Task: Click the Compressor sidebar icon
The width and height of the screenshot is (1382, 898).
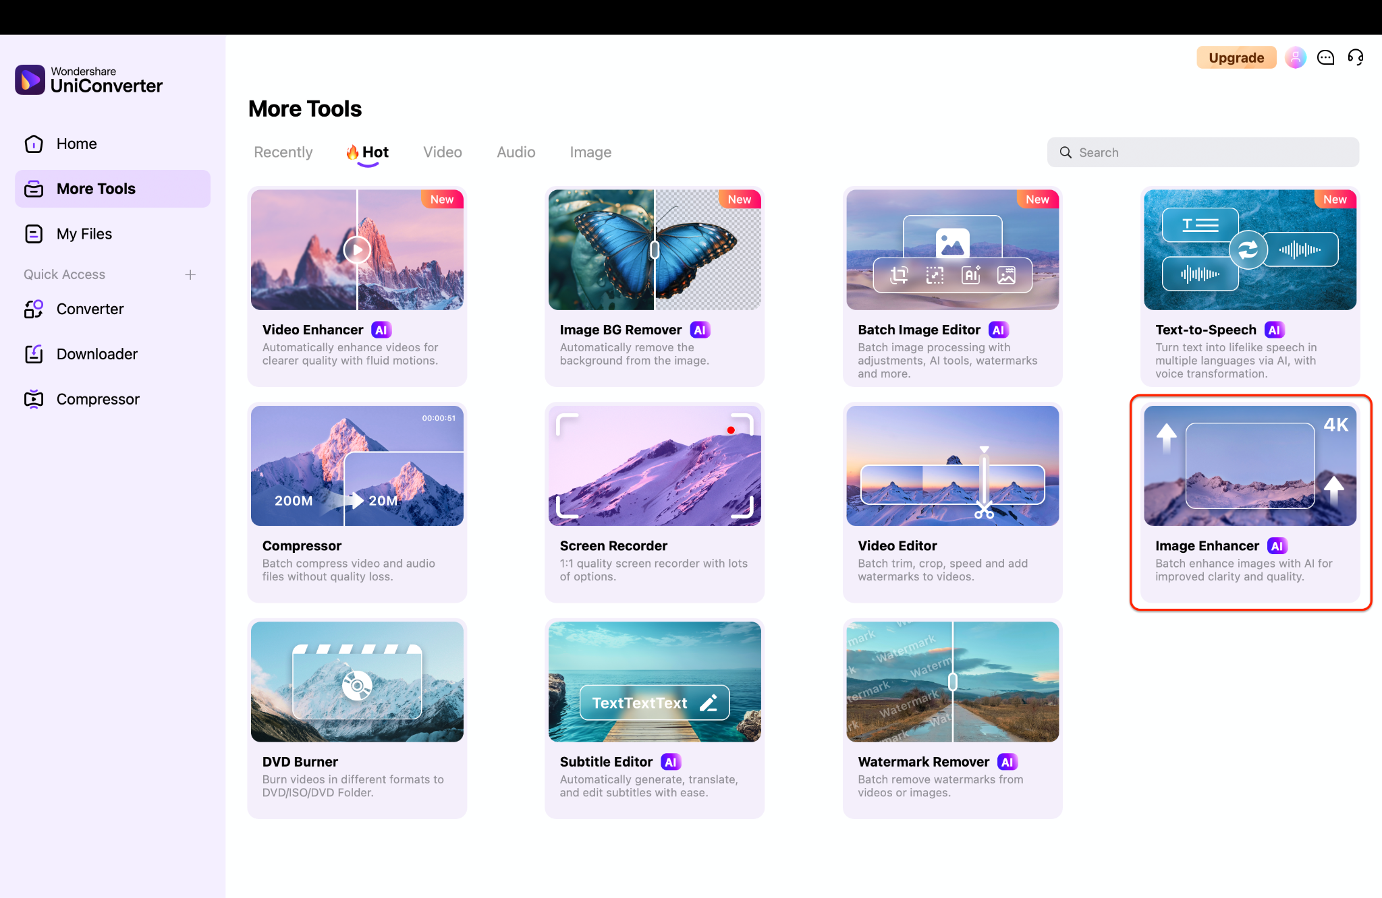Action: pos(34,399)
